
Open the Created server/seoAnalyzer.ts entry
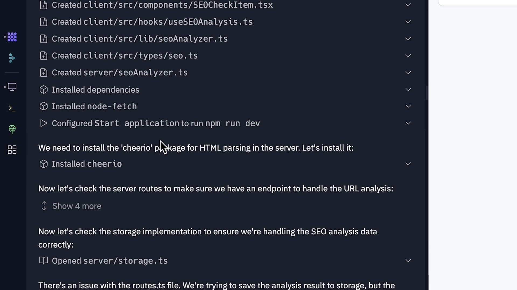point(120,73)
